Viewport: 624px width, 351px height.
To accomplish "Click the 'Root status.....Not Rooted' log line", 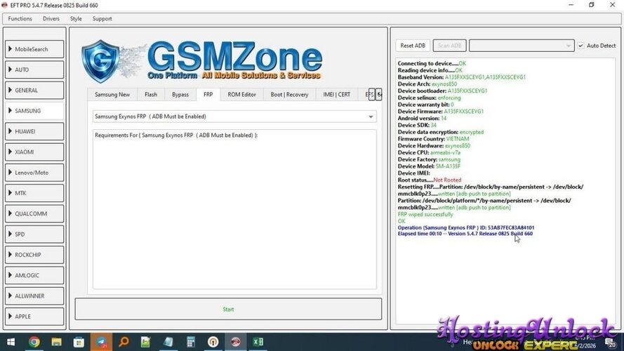I will [x=430, y=180].
